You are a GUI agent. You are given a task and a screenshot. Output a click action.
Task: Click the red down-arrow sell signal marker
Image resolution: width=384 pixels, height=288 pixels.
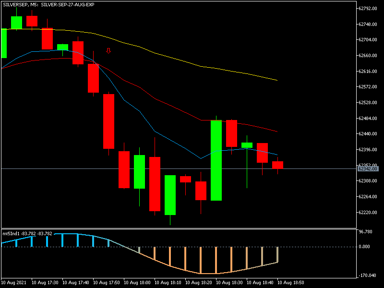pyautogui.click(x=108, y=50)
